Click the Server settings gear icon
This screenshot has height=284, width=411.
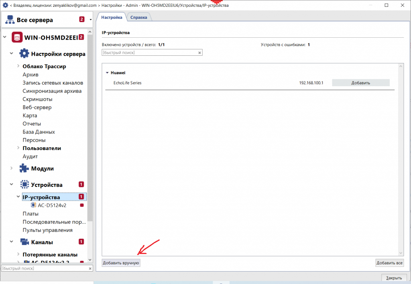point(24,54)
